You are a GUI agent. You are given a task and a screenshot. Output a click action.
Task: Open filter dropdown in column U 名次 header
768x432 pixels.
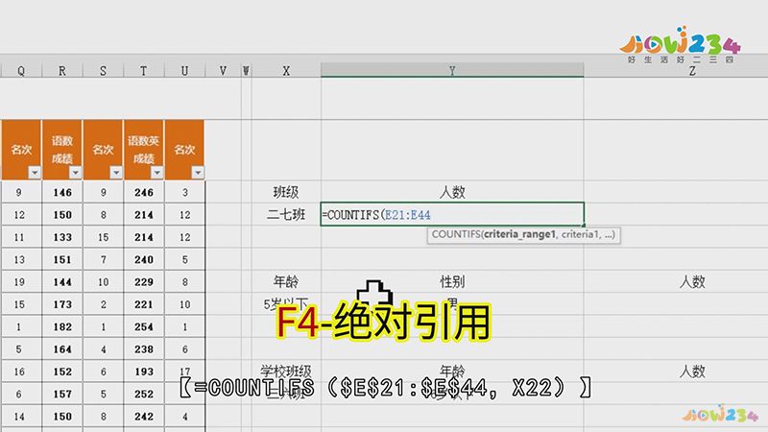pos(198,173)
